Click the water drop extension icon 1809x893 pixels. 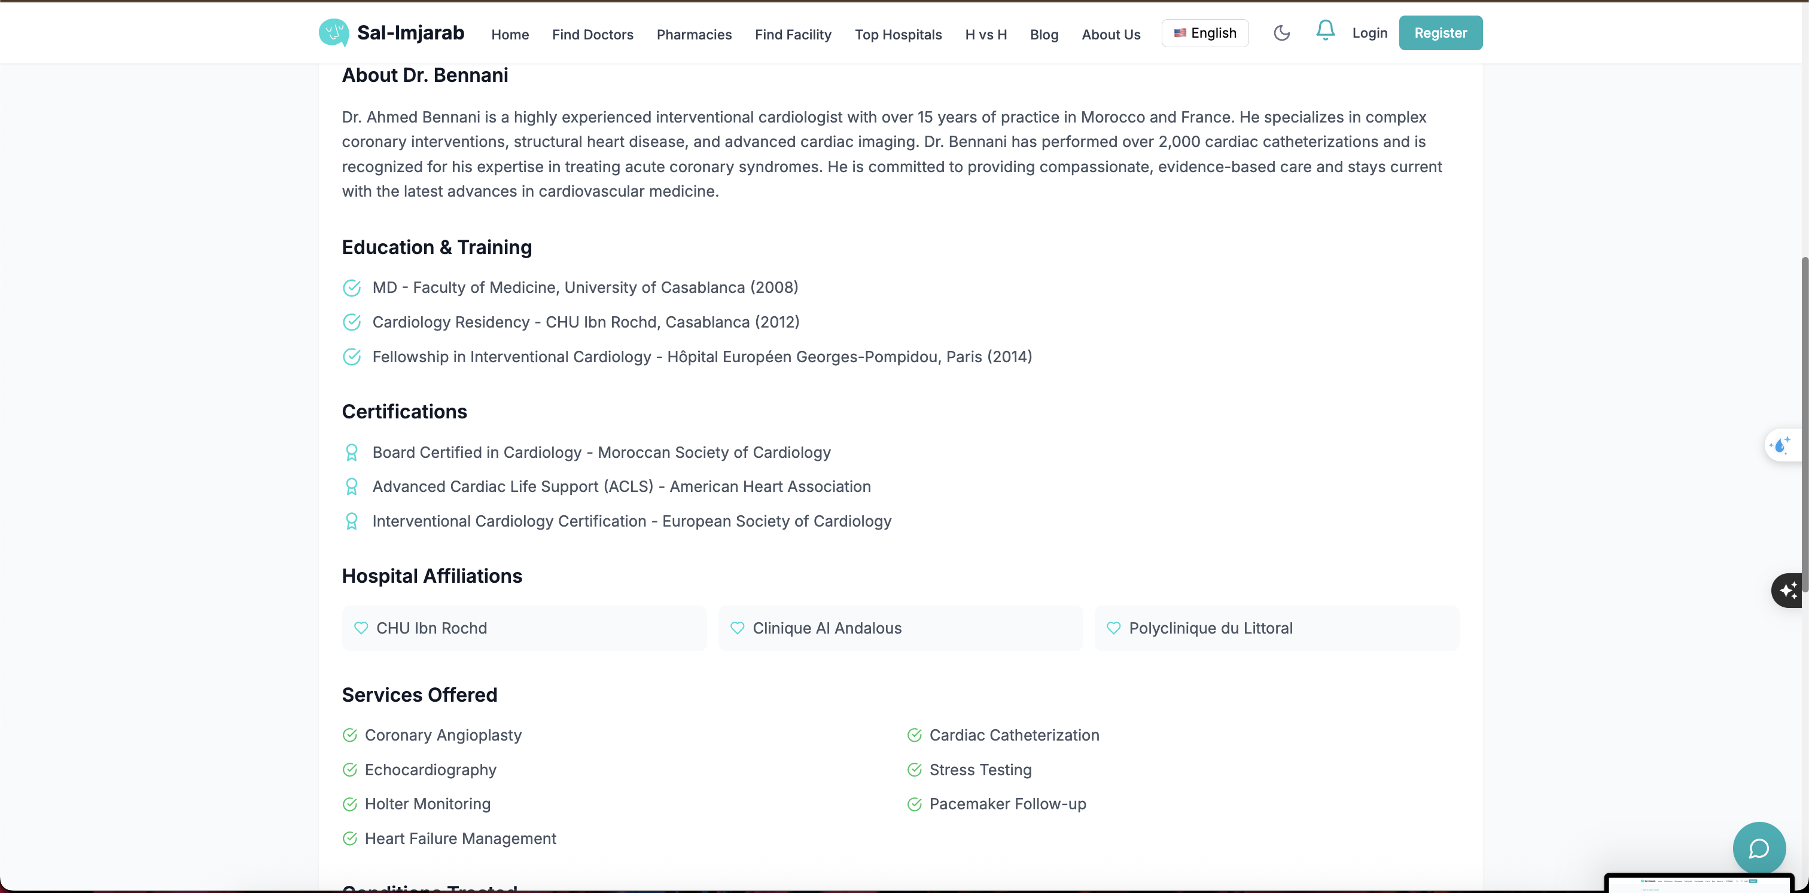[x=1780, y=445]
